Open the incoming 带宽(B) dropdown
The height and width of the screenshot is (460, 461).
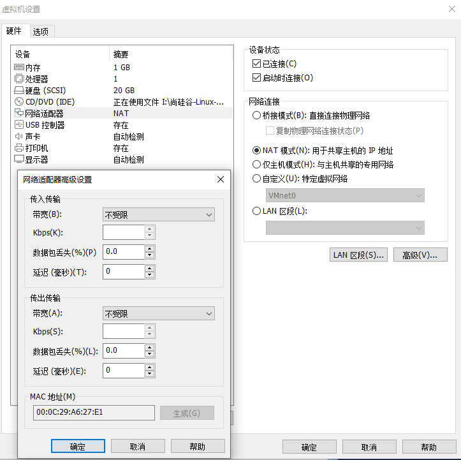coord(159,215)
